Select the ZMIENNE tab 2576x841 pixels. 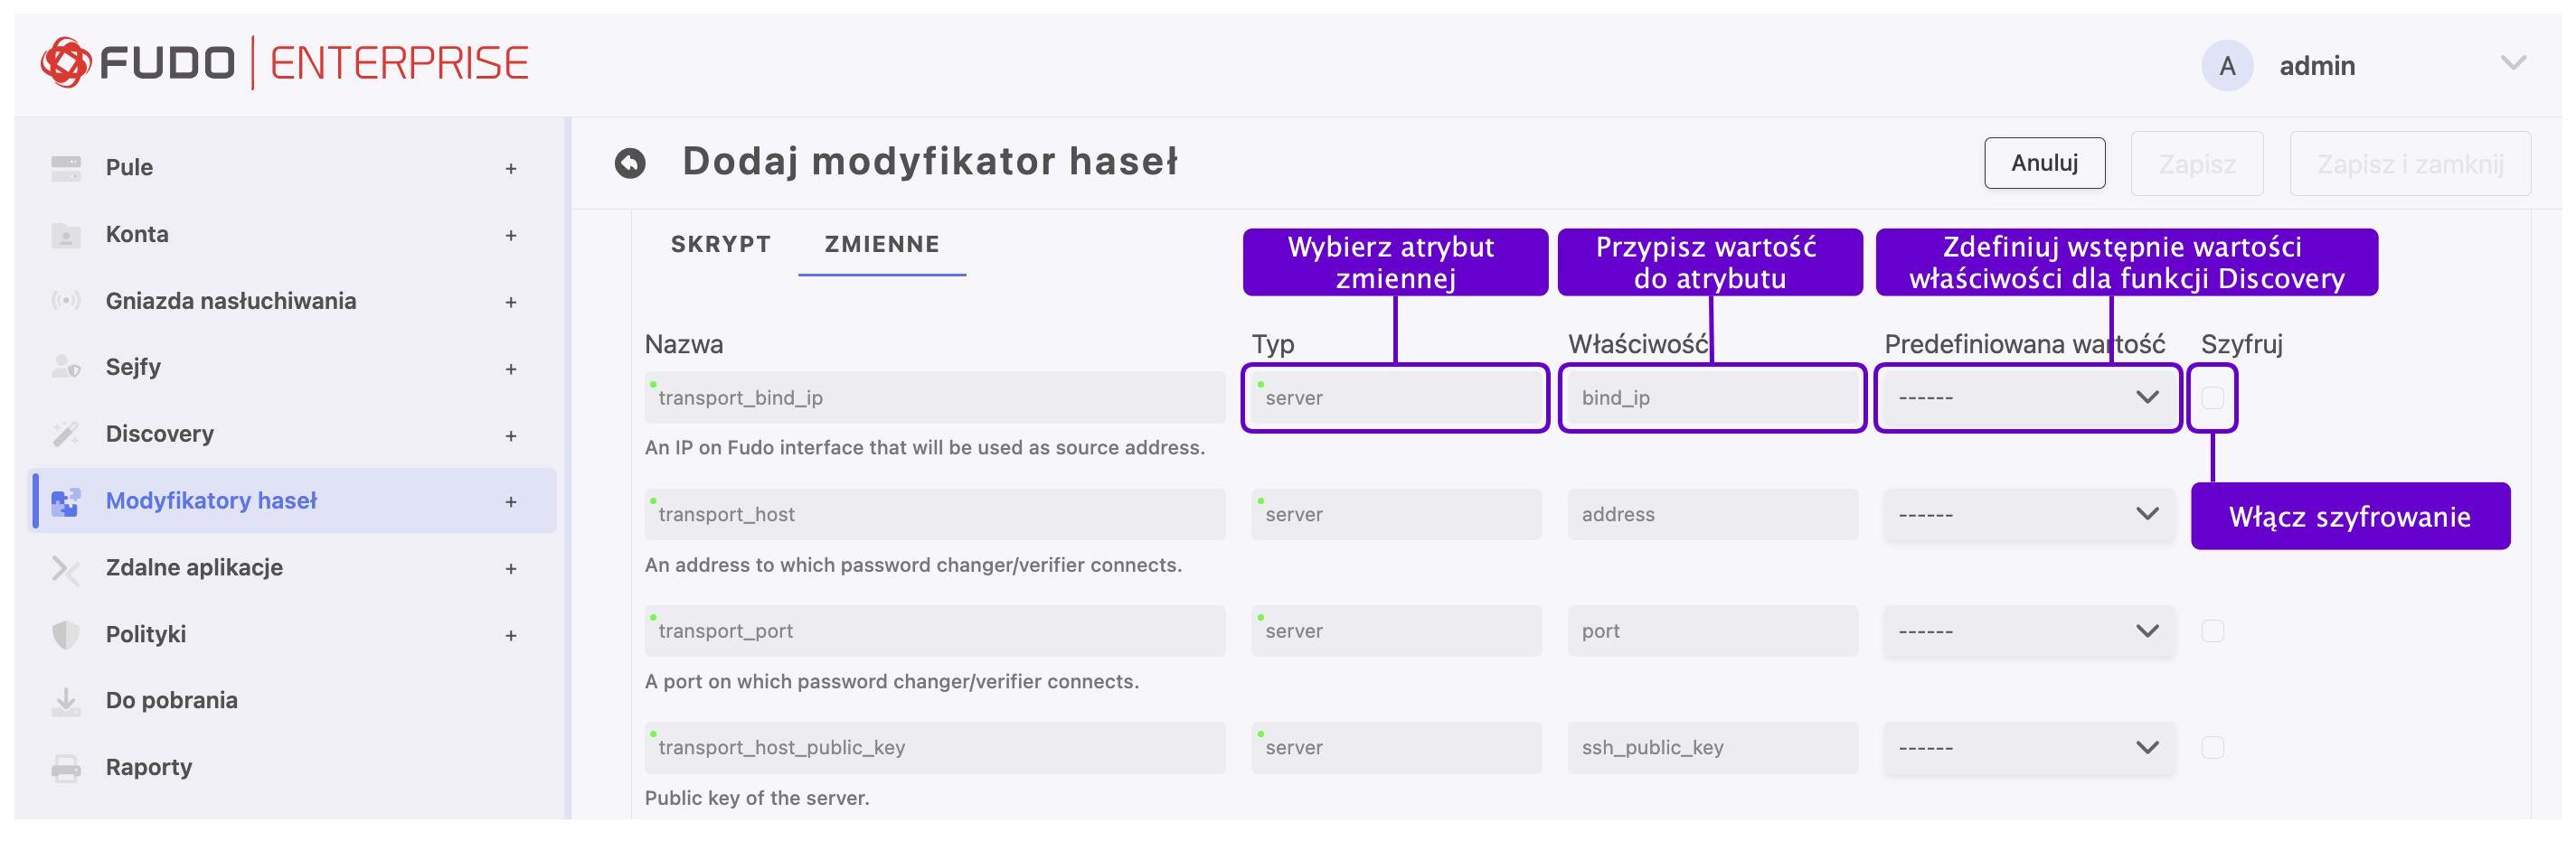(881, 245)
